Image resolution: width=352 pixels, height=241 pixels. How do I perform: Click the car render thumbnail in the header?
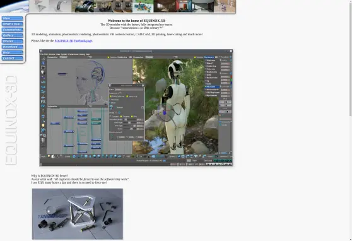pos(83,6)
